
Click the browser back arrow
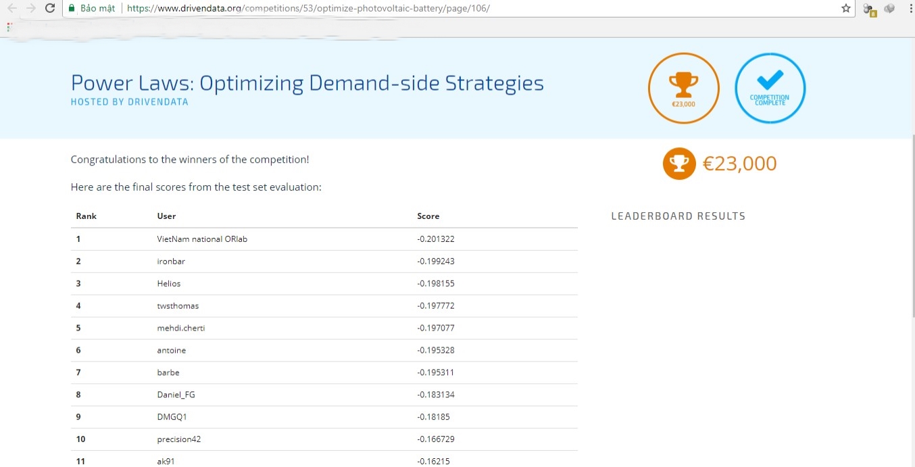click(11, 8)
